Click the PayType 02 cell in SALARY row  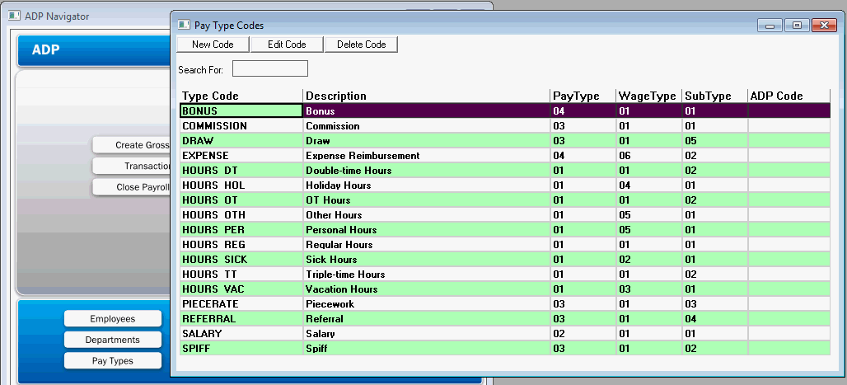coord(583,334)
